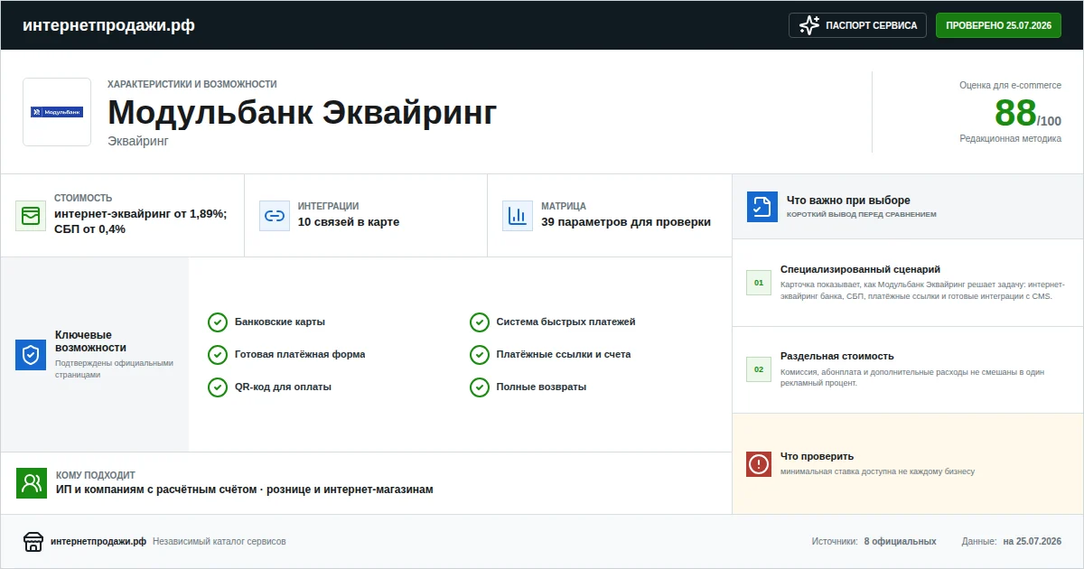1084x569 pixels.
Task: Click the 8 официальных sources value
Action: point(900,542)
